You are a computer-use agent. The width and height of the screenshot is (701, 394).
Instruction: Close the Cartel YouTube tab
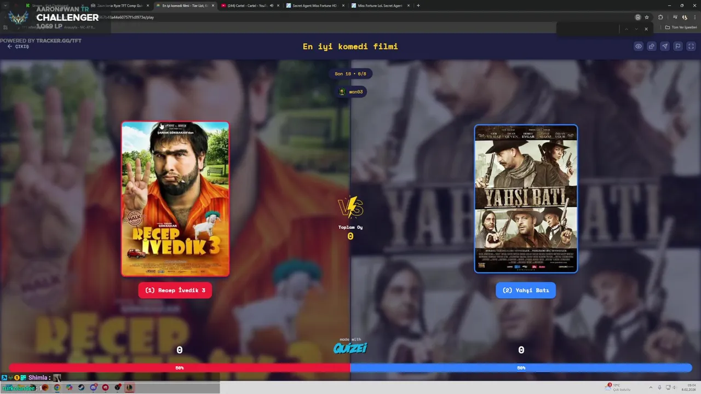[278, 5]
